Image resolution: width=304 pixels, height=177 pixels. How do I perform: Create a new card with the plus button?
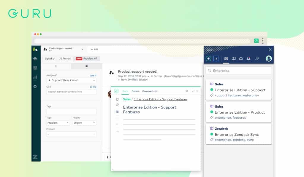click(x=208, y=58)
